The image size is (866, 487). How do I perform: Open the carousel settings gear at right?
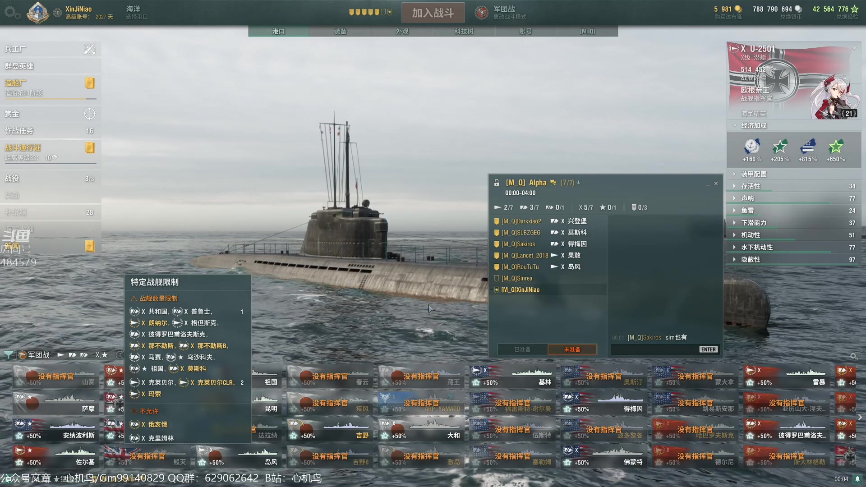853,356
